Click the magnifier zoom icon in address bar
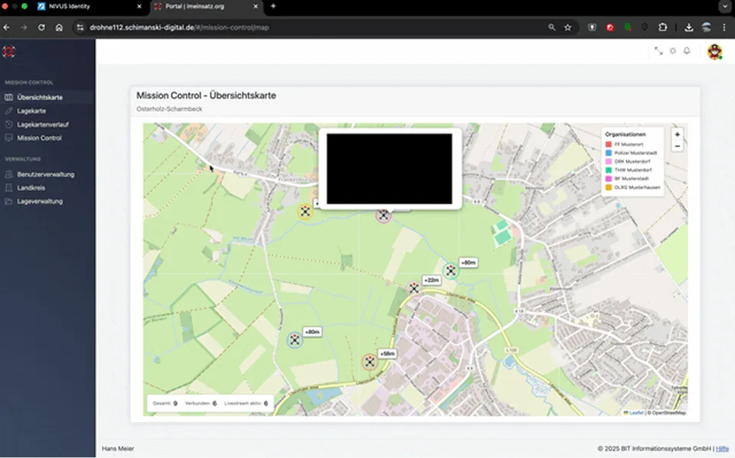 click(x=552, y=28)
